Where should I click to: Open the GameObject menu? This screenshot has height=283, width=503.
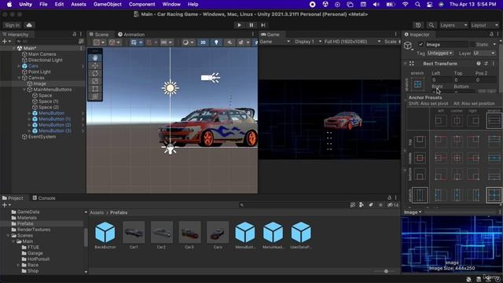[x=108, y=4]
